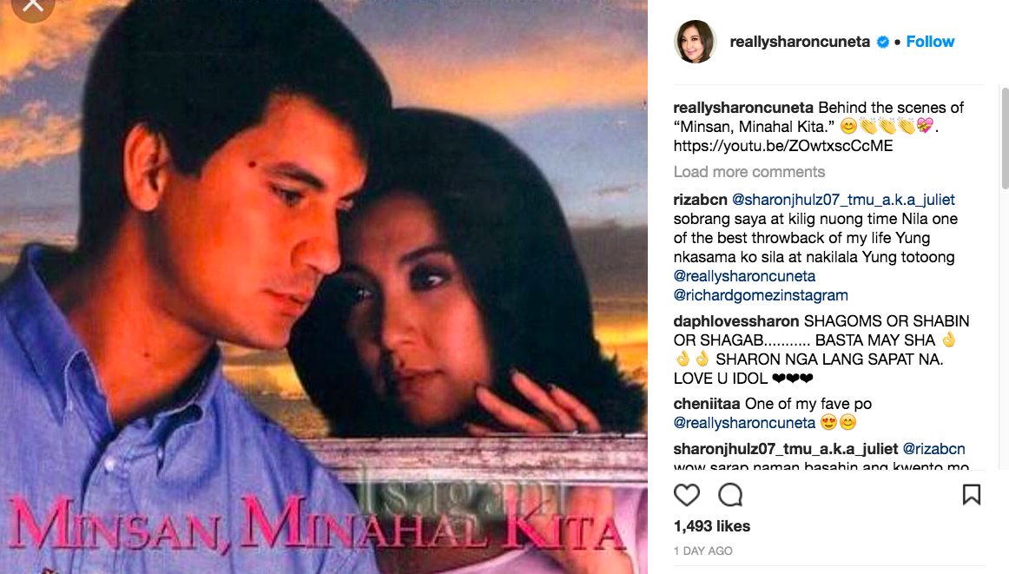
Task: Open cheniitaa commenter profile
Action: pyautogui.click(x=707, y=404)
